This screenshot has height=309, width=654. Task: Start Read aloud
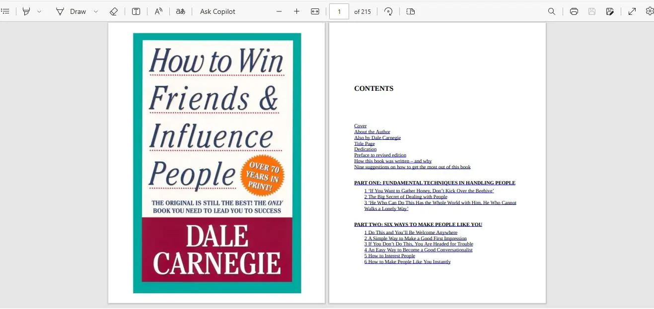tap(158, 11)
